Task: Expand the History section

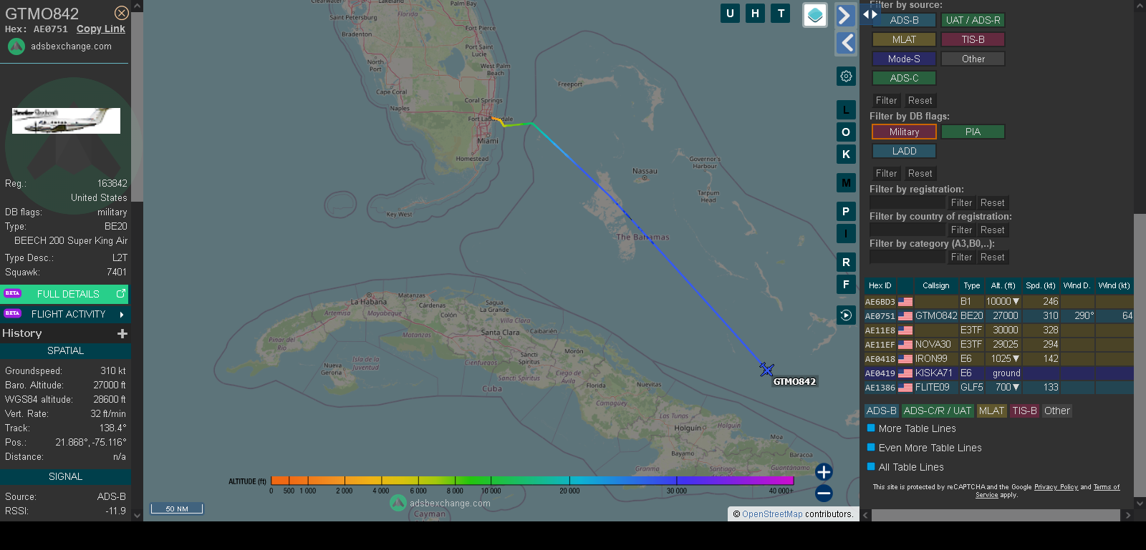Action: pyautogui.click(x=122, y=333)
